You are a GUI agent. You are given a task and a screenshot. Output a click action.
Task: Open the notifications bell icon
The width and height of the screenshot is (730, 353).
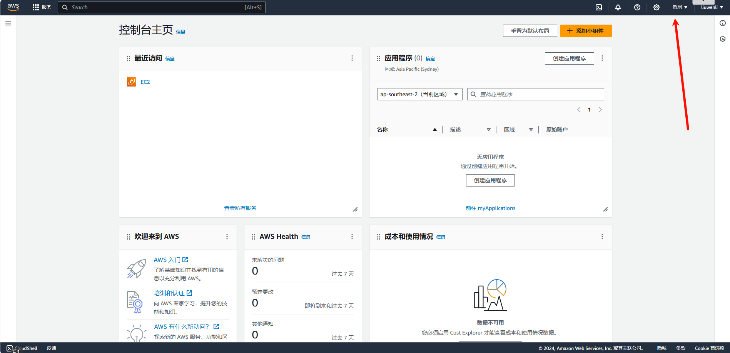tap(618, 7)
